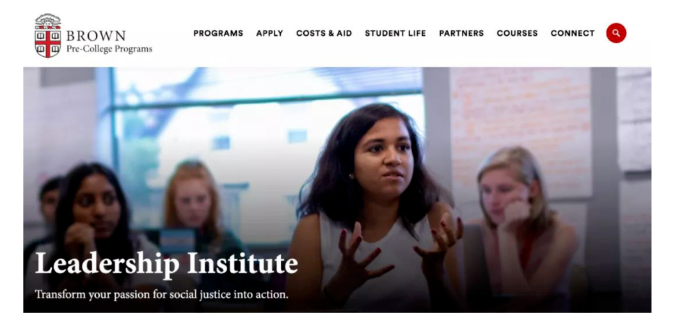
Task: Open the Programs menu
Action: click(218, 33)
